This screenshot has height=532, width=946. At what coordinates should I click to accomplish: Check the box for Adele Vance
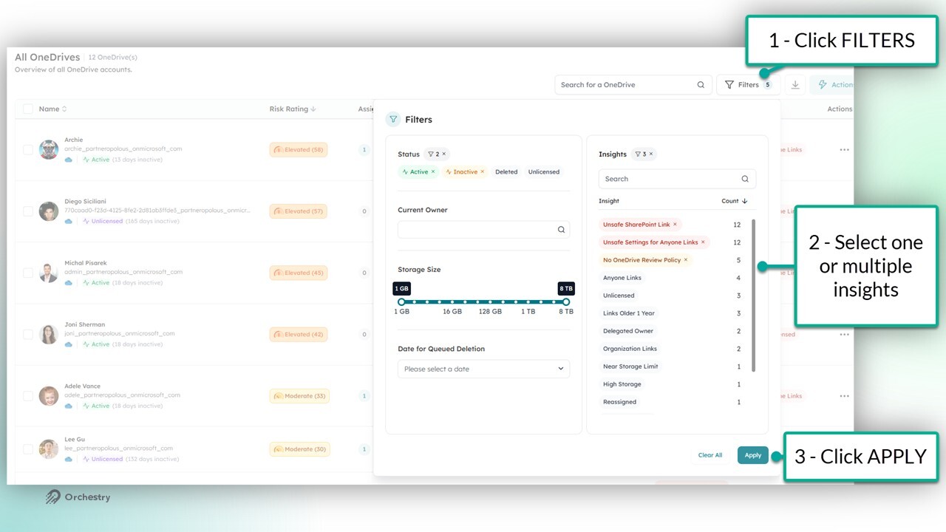point(28,396)
